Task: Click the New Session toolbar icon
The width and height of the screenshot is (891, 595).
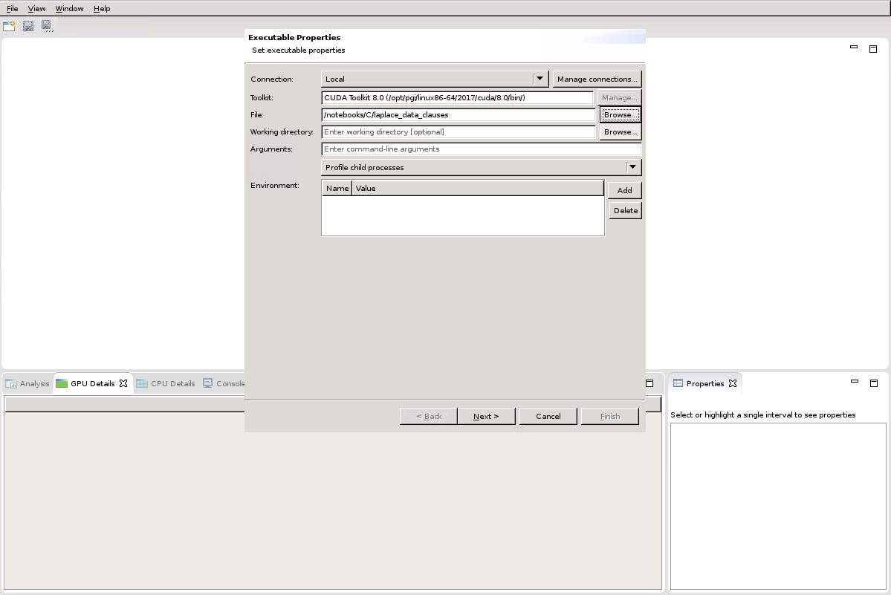Action: [x=9, y=26]
